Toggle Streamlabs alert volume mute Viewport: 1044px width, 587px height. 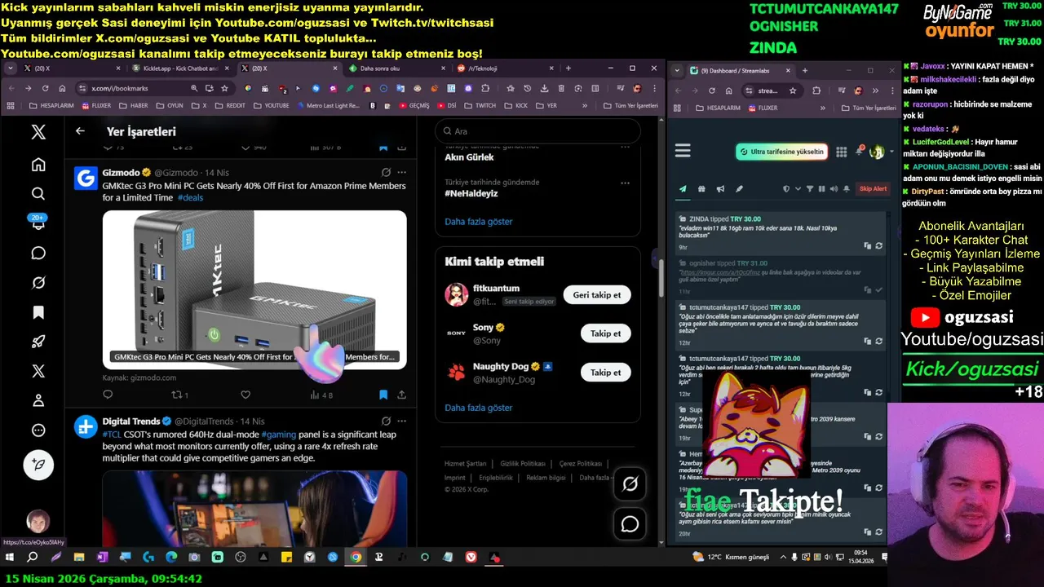[833, 188]
